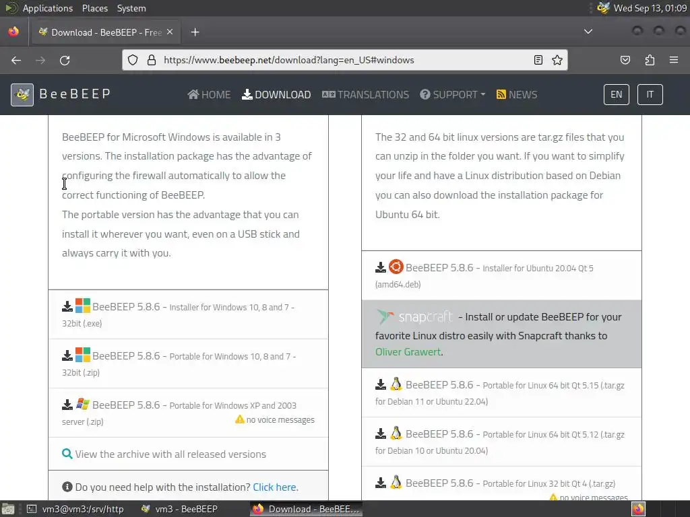Image resolution: width=690 pixels, height=517 pixels.
Task: Click Firefox icon in bottom panel tray
Action: coord(639,509)
